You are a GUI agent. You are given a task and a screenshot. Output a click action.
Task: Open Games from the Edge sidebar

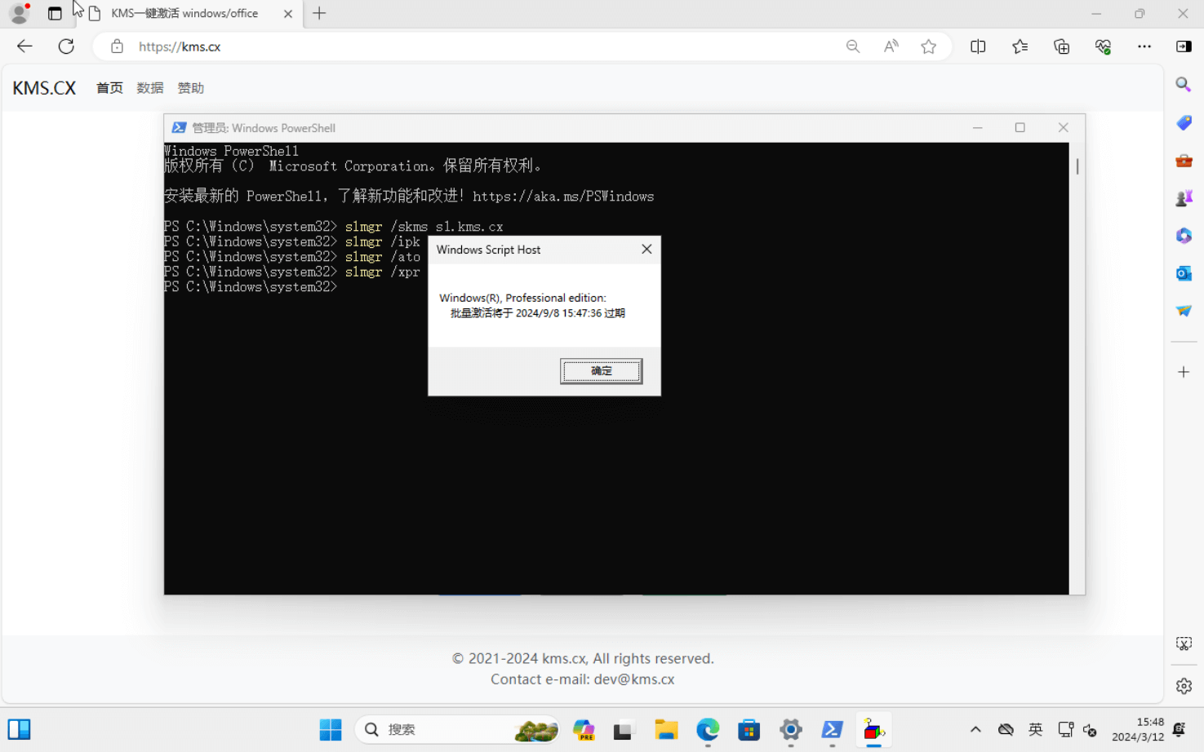(1183, 197)
